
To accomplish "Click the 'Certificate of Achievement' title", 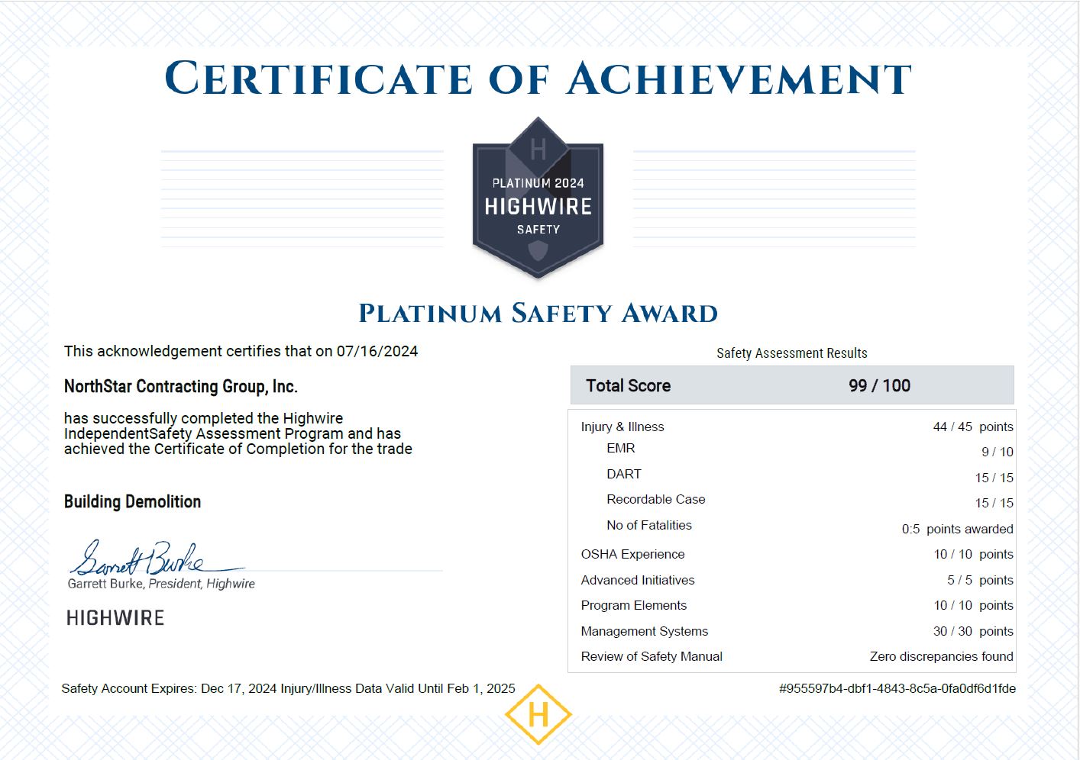I will tap(538, 79).
